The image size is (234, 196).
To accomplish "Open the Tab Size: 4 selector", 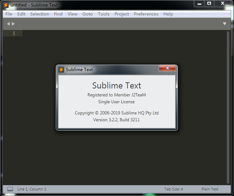I will (174, 189).
